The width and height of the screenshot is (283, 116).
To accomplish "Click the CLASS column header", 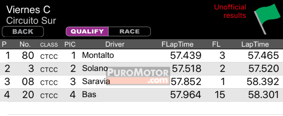I will [49, 45].
